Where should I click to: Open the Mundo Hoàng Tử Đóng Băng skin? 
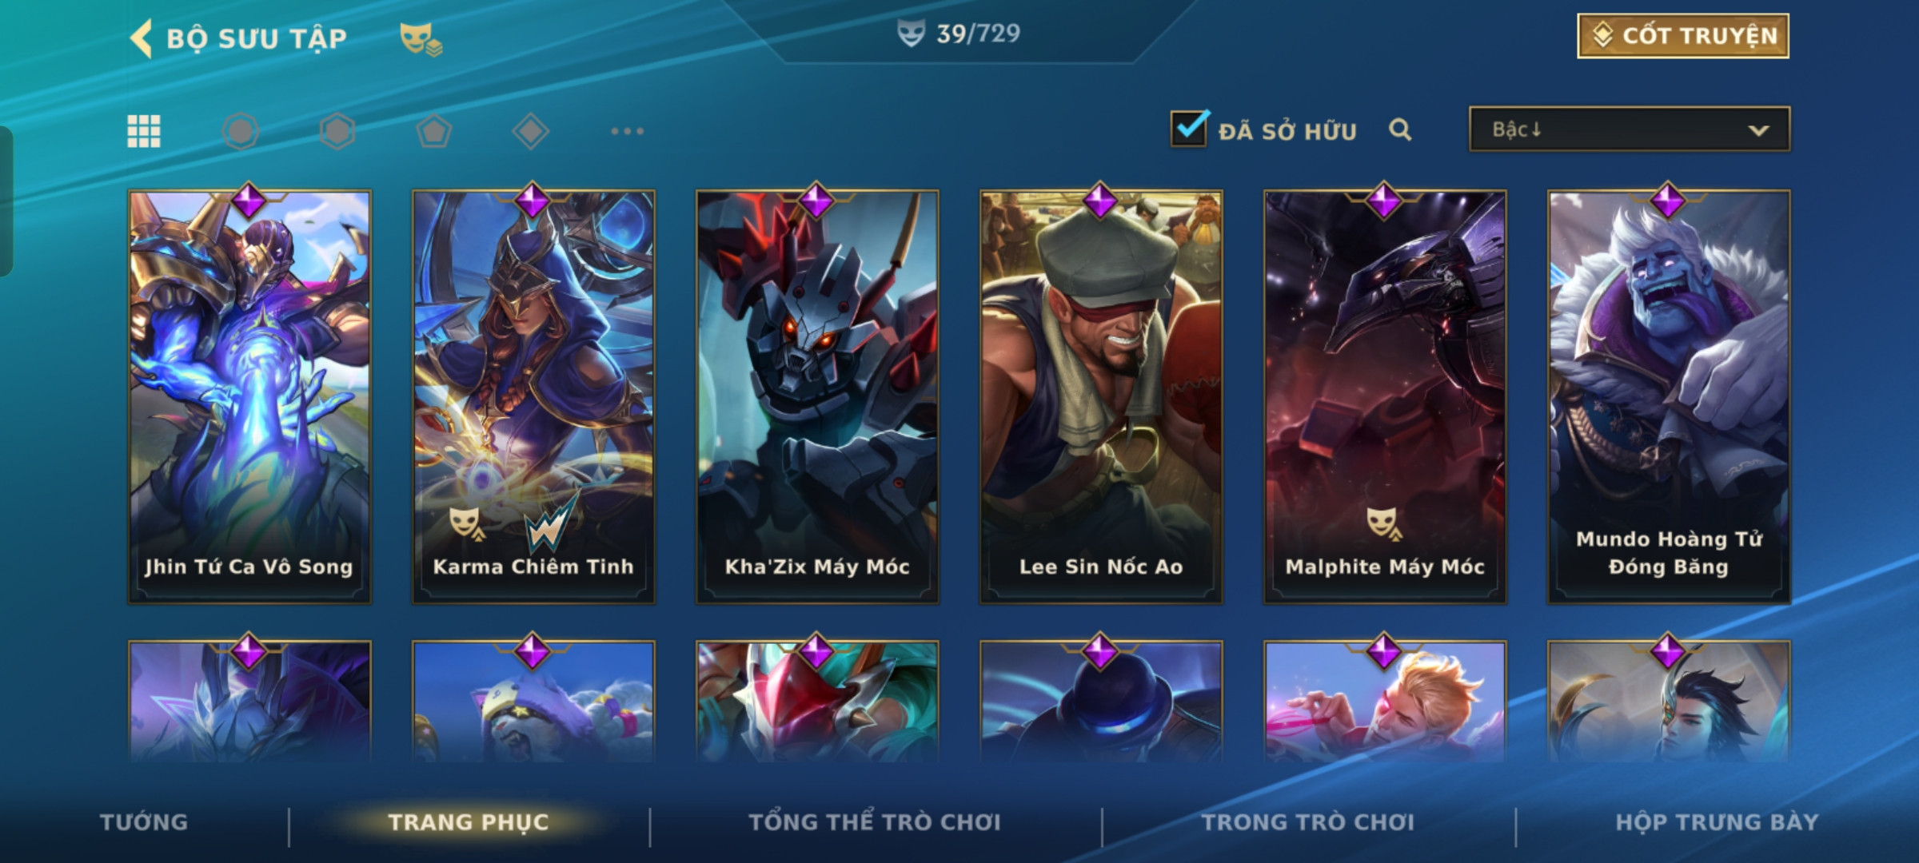pos(1669,397)
